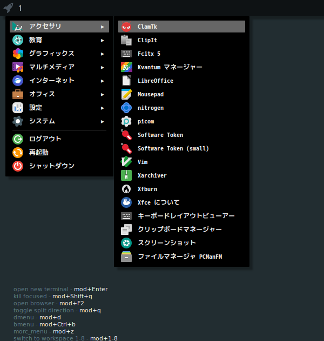The image size is (324, 341).
Task: Expand the マルチメディア submenu arrow
Action: pos(102,68)
